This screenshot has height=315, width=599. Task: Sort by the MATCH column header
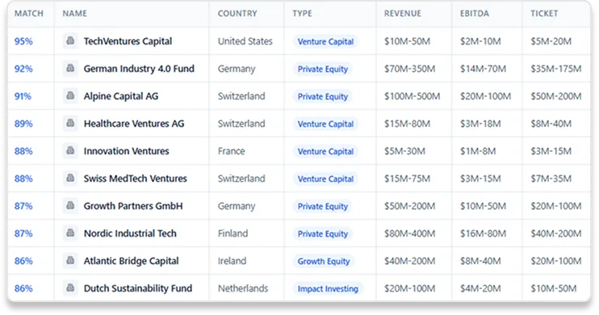pyautogui.click(x=29, y=14)
